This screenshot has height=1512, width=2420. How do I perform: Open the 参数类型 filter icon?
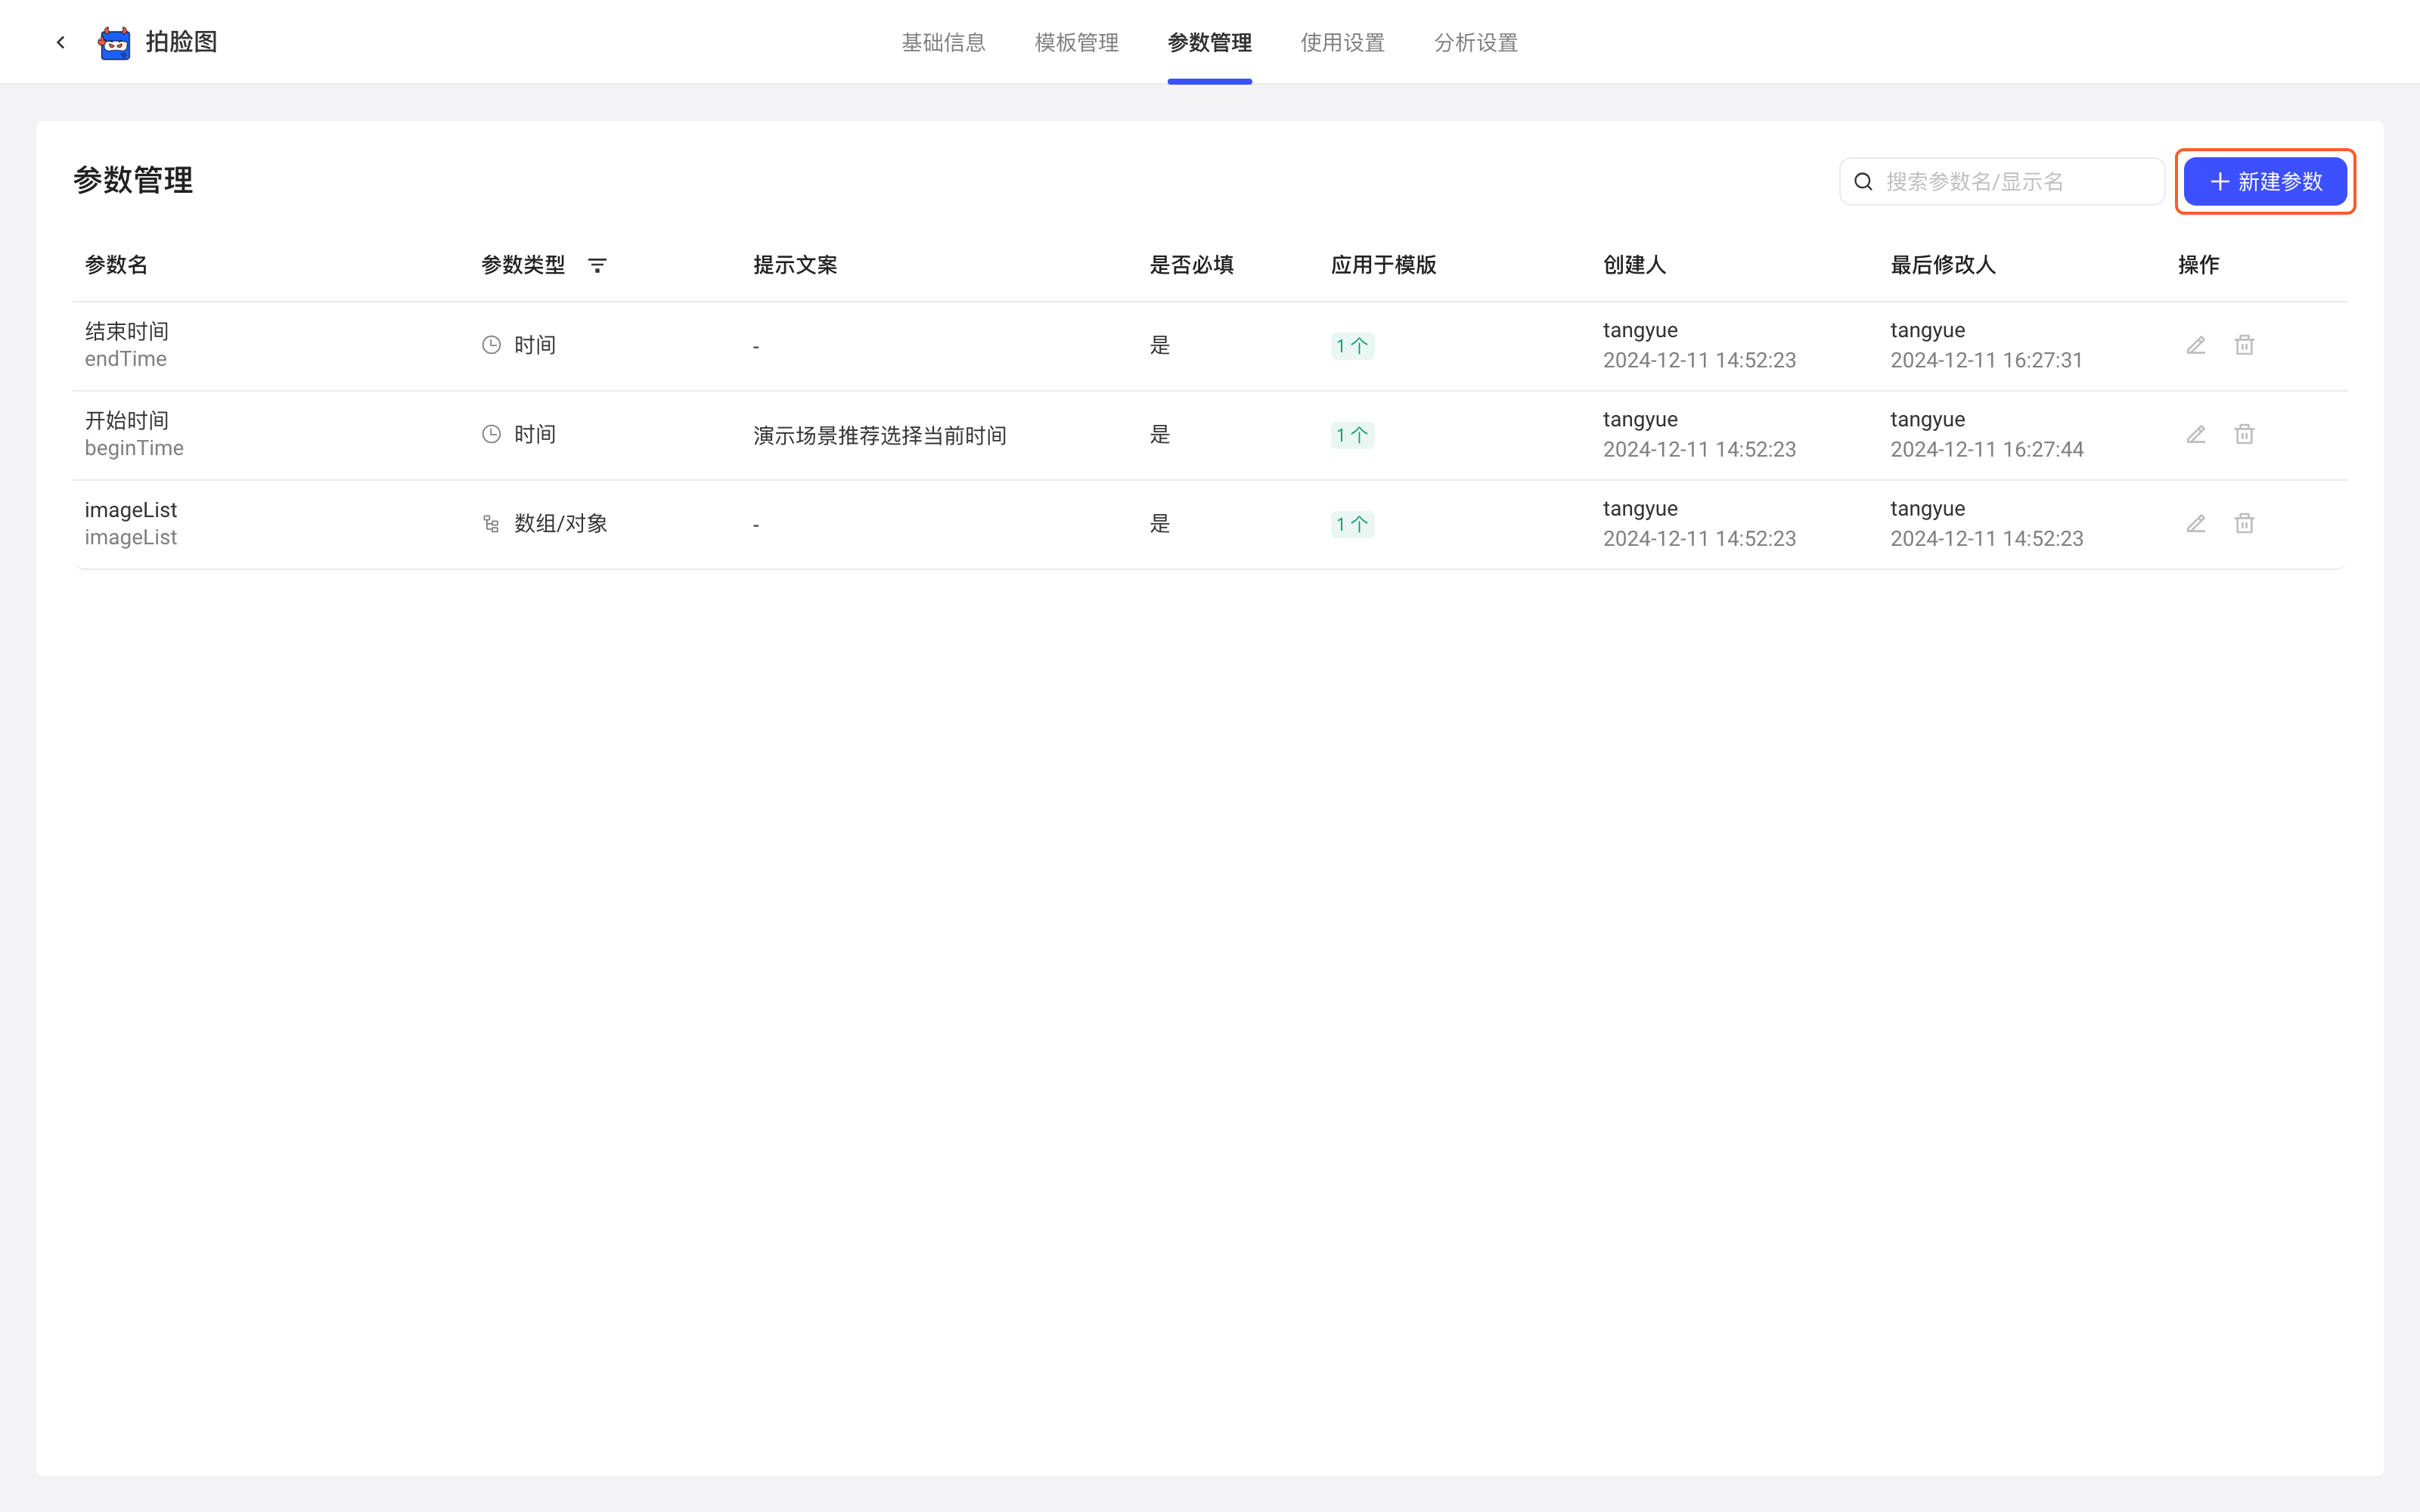coord(597,265)
